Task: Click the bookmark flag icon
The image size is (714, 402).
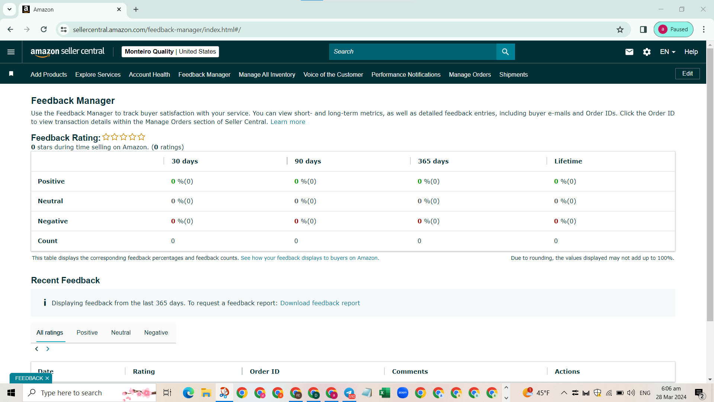Action: (x=11, y=74)
